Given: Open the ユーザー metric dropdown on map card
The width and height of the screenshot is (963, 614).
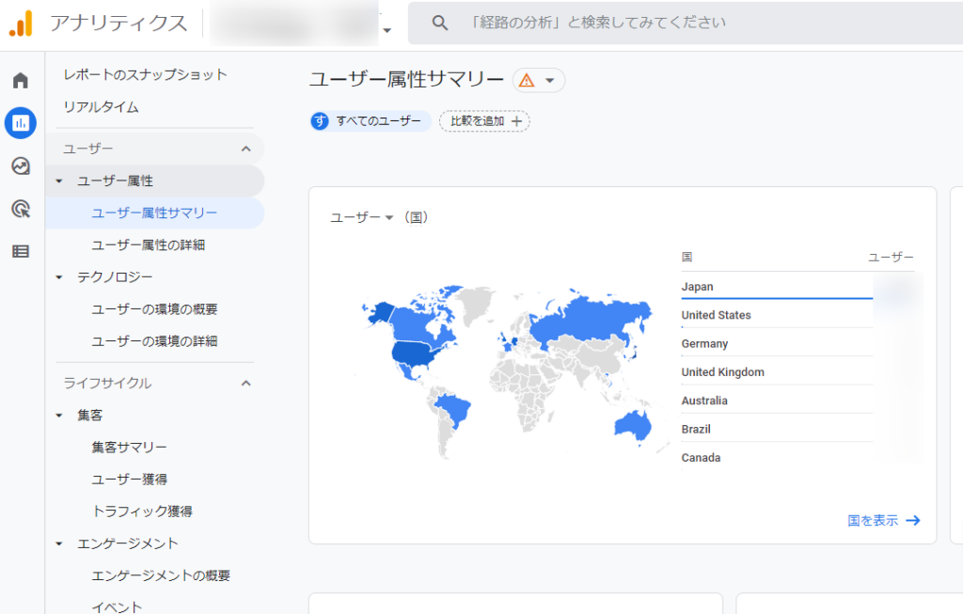Looking at the screenshot, I should (362, 217).
